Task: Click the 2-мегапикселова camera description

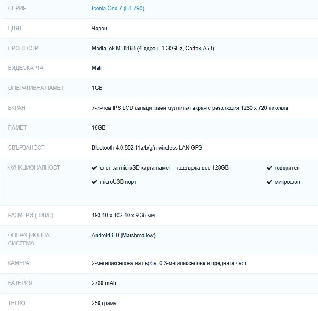Action: click(x=169, y=263)
